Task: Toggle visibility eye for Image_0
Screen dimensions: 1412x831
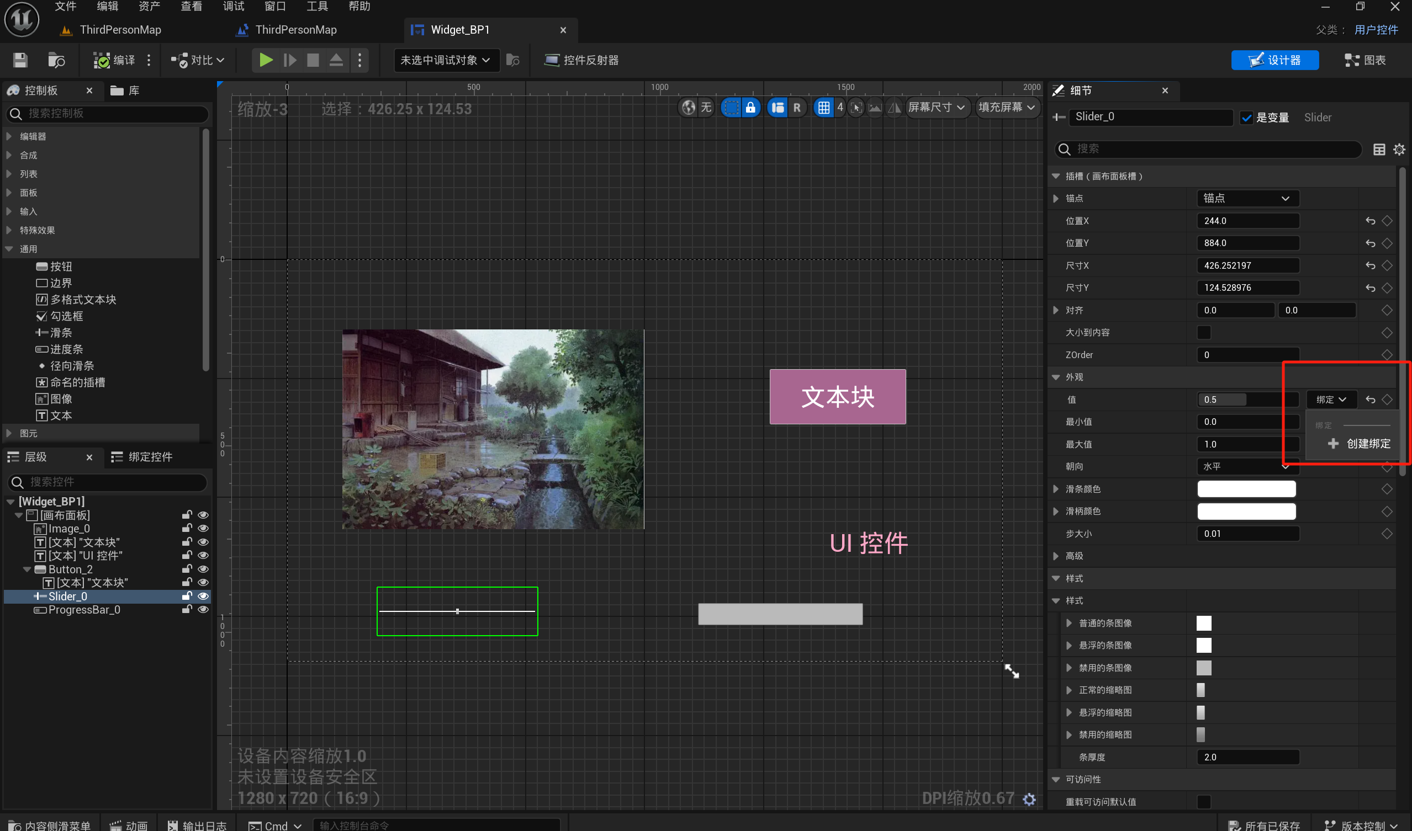Action: click(x=203, y=529)
